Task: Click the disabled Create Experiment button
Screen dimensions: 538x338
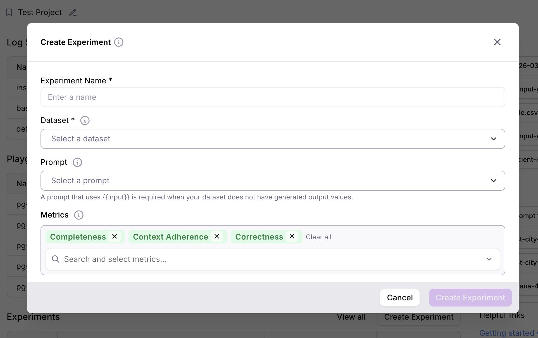Action: (470, 298)
